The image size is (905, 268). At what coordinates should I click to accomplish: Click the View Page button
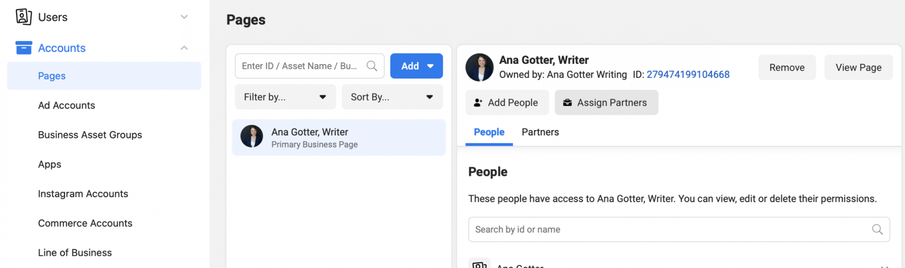(x=859, y=67)
